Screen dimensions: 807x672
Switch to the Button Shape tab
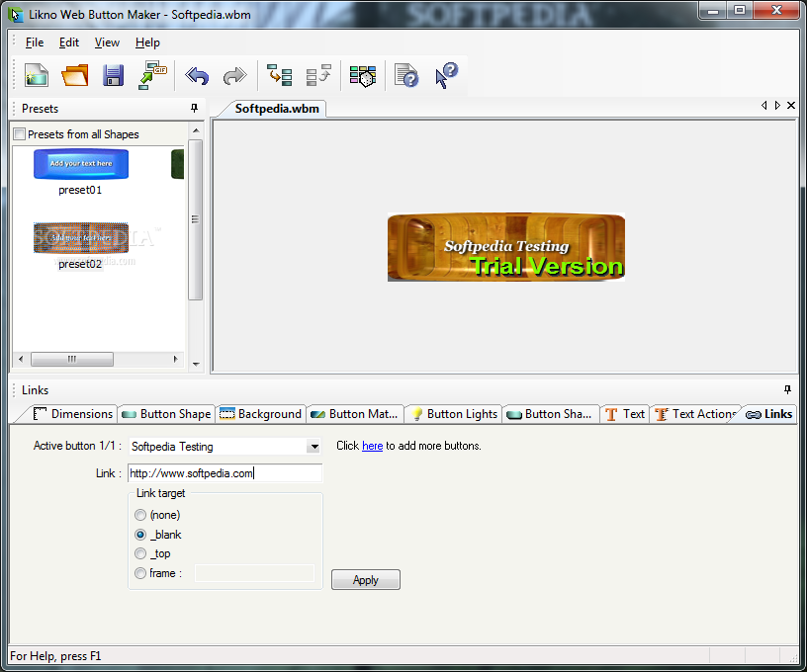tap(167, 414)
